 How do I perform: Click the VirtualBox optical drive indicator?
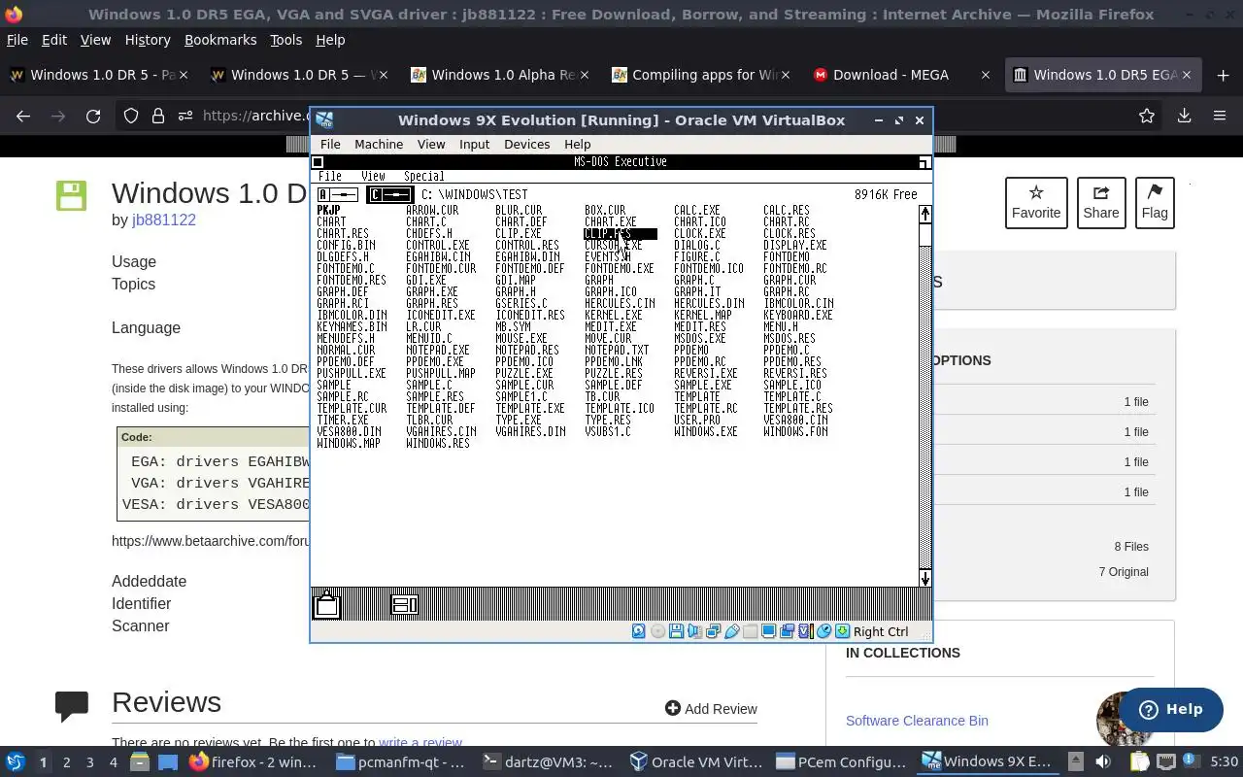coord(657,631)
